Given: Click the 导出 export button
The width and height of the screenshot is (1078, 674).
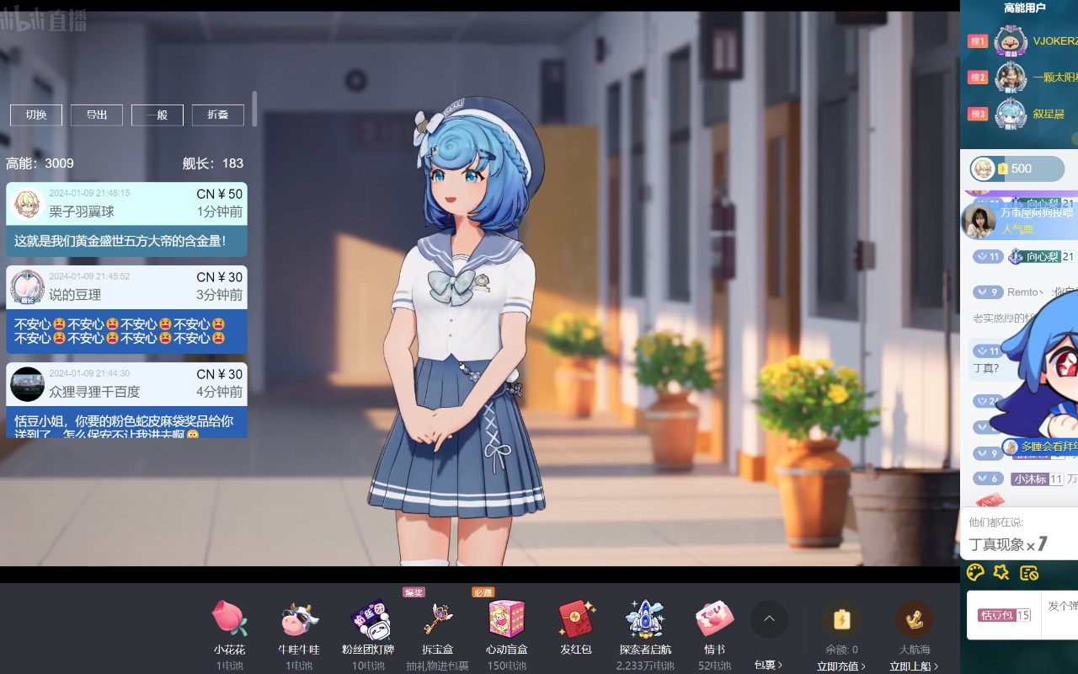Looking at the screenshot, I should (97, 115).
